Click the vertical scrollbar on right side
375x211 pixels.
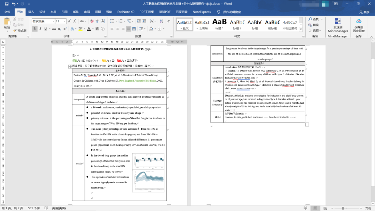pyautogui.click(x=373, y=122)
